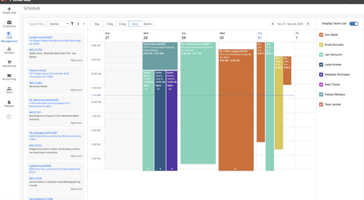
Task: Toggle Nelly Treutel checkbox
Action: 321,85
